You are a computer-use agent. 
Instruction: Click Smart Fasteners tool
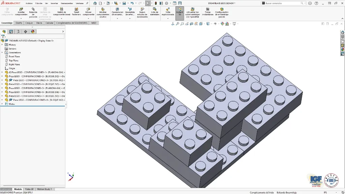(x=76, y=12)
